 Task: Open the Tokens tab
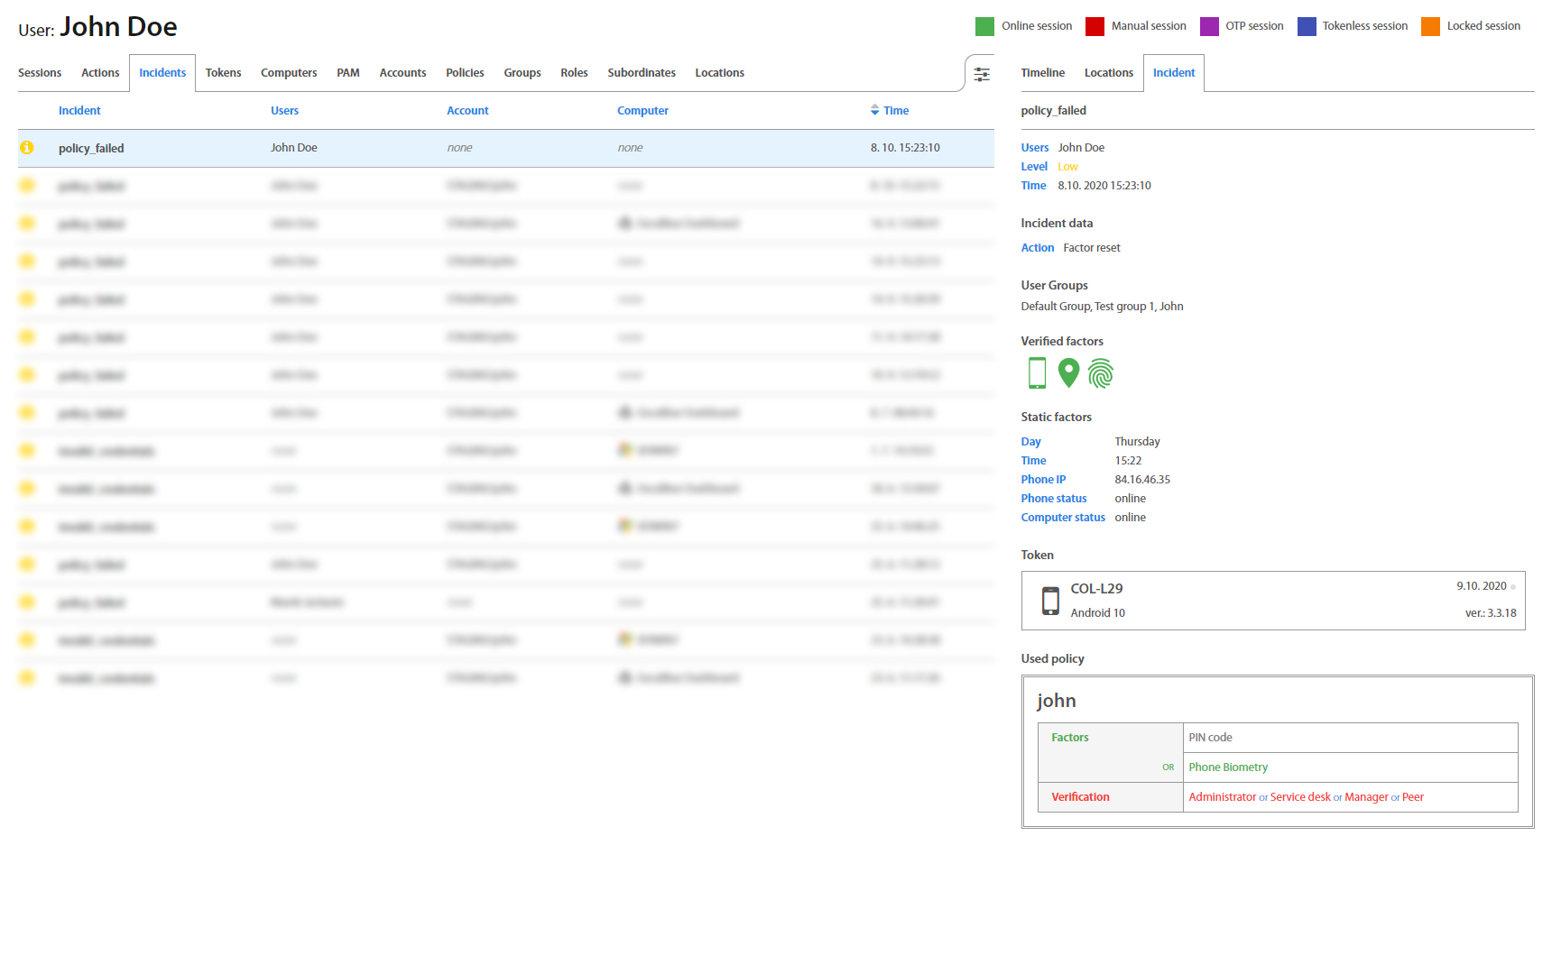click(x=223, y=73)
